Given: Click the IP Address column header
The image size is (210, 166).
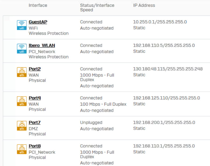Looking at the screenshot, I should (144, 5).
